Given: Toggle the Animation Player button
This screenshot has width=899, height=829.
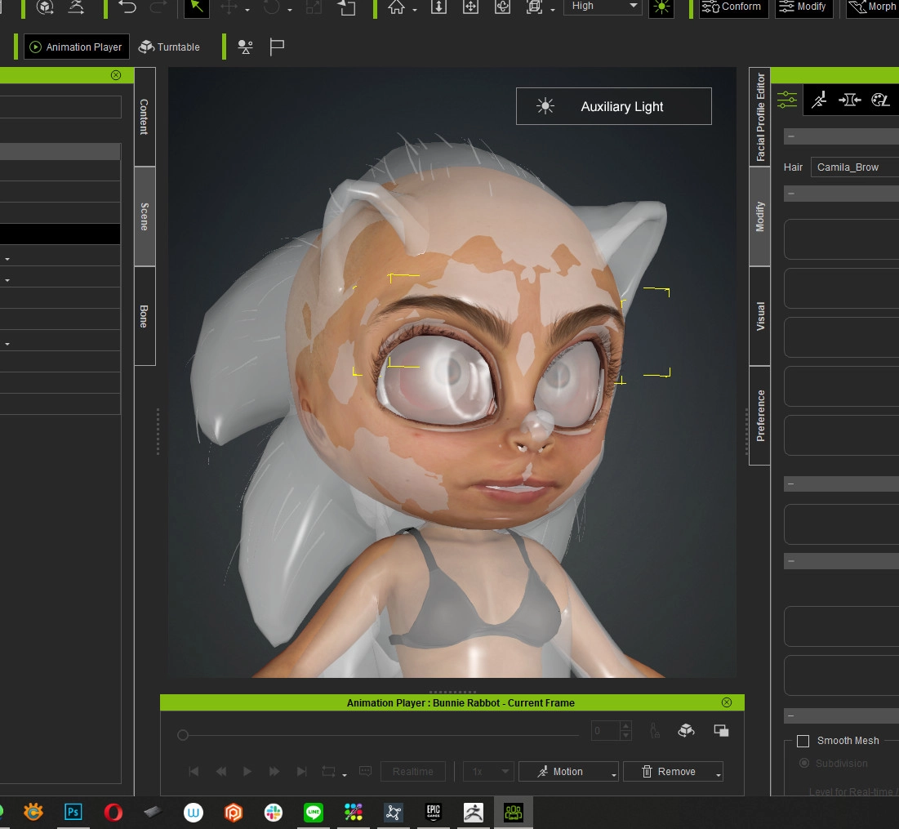Looking at the screenshot, I should (x=76, y=47).
